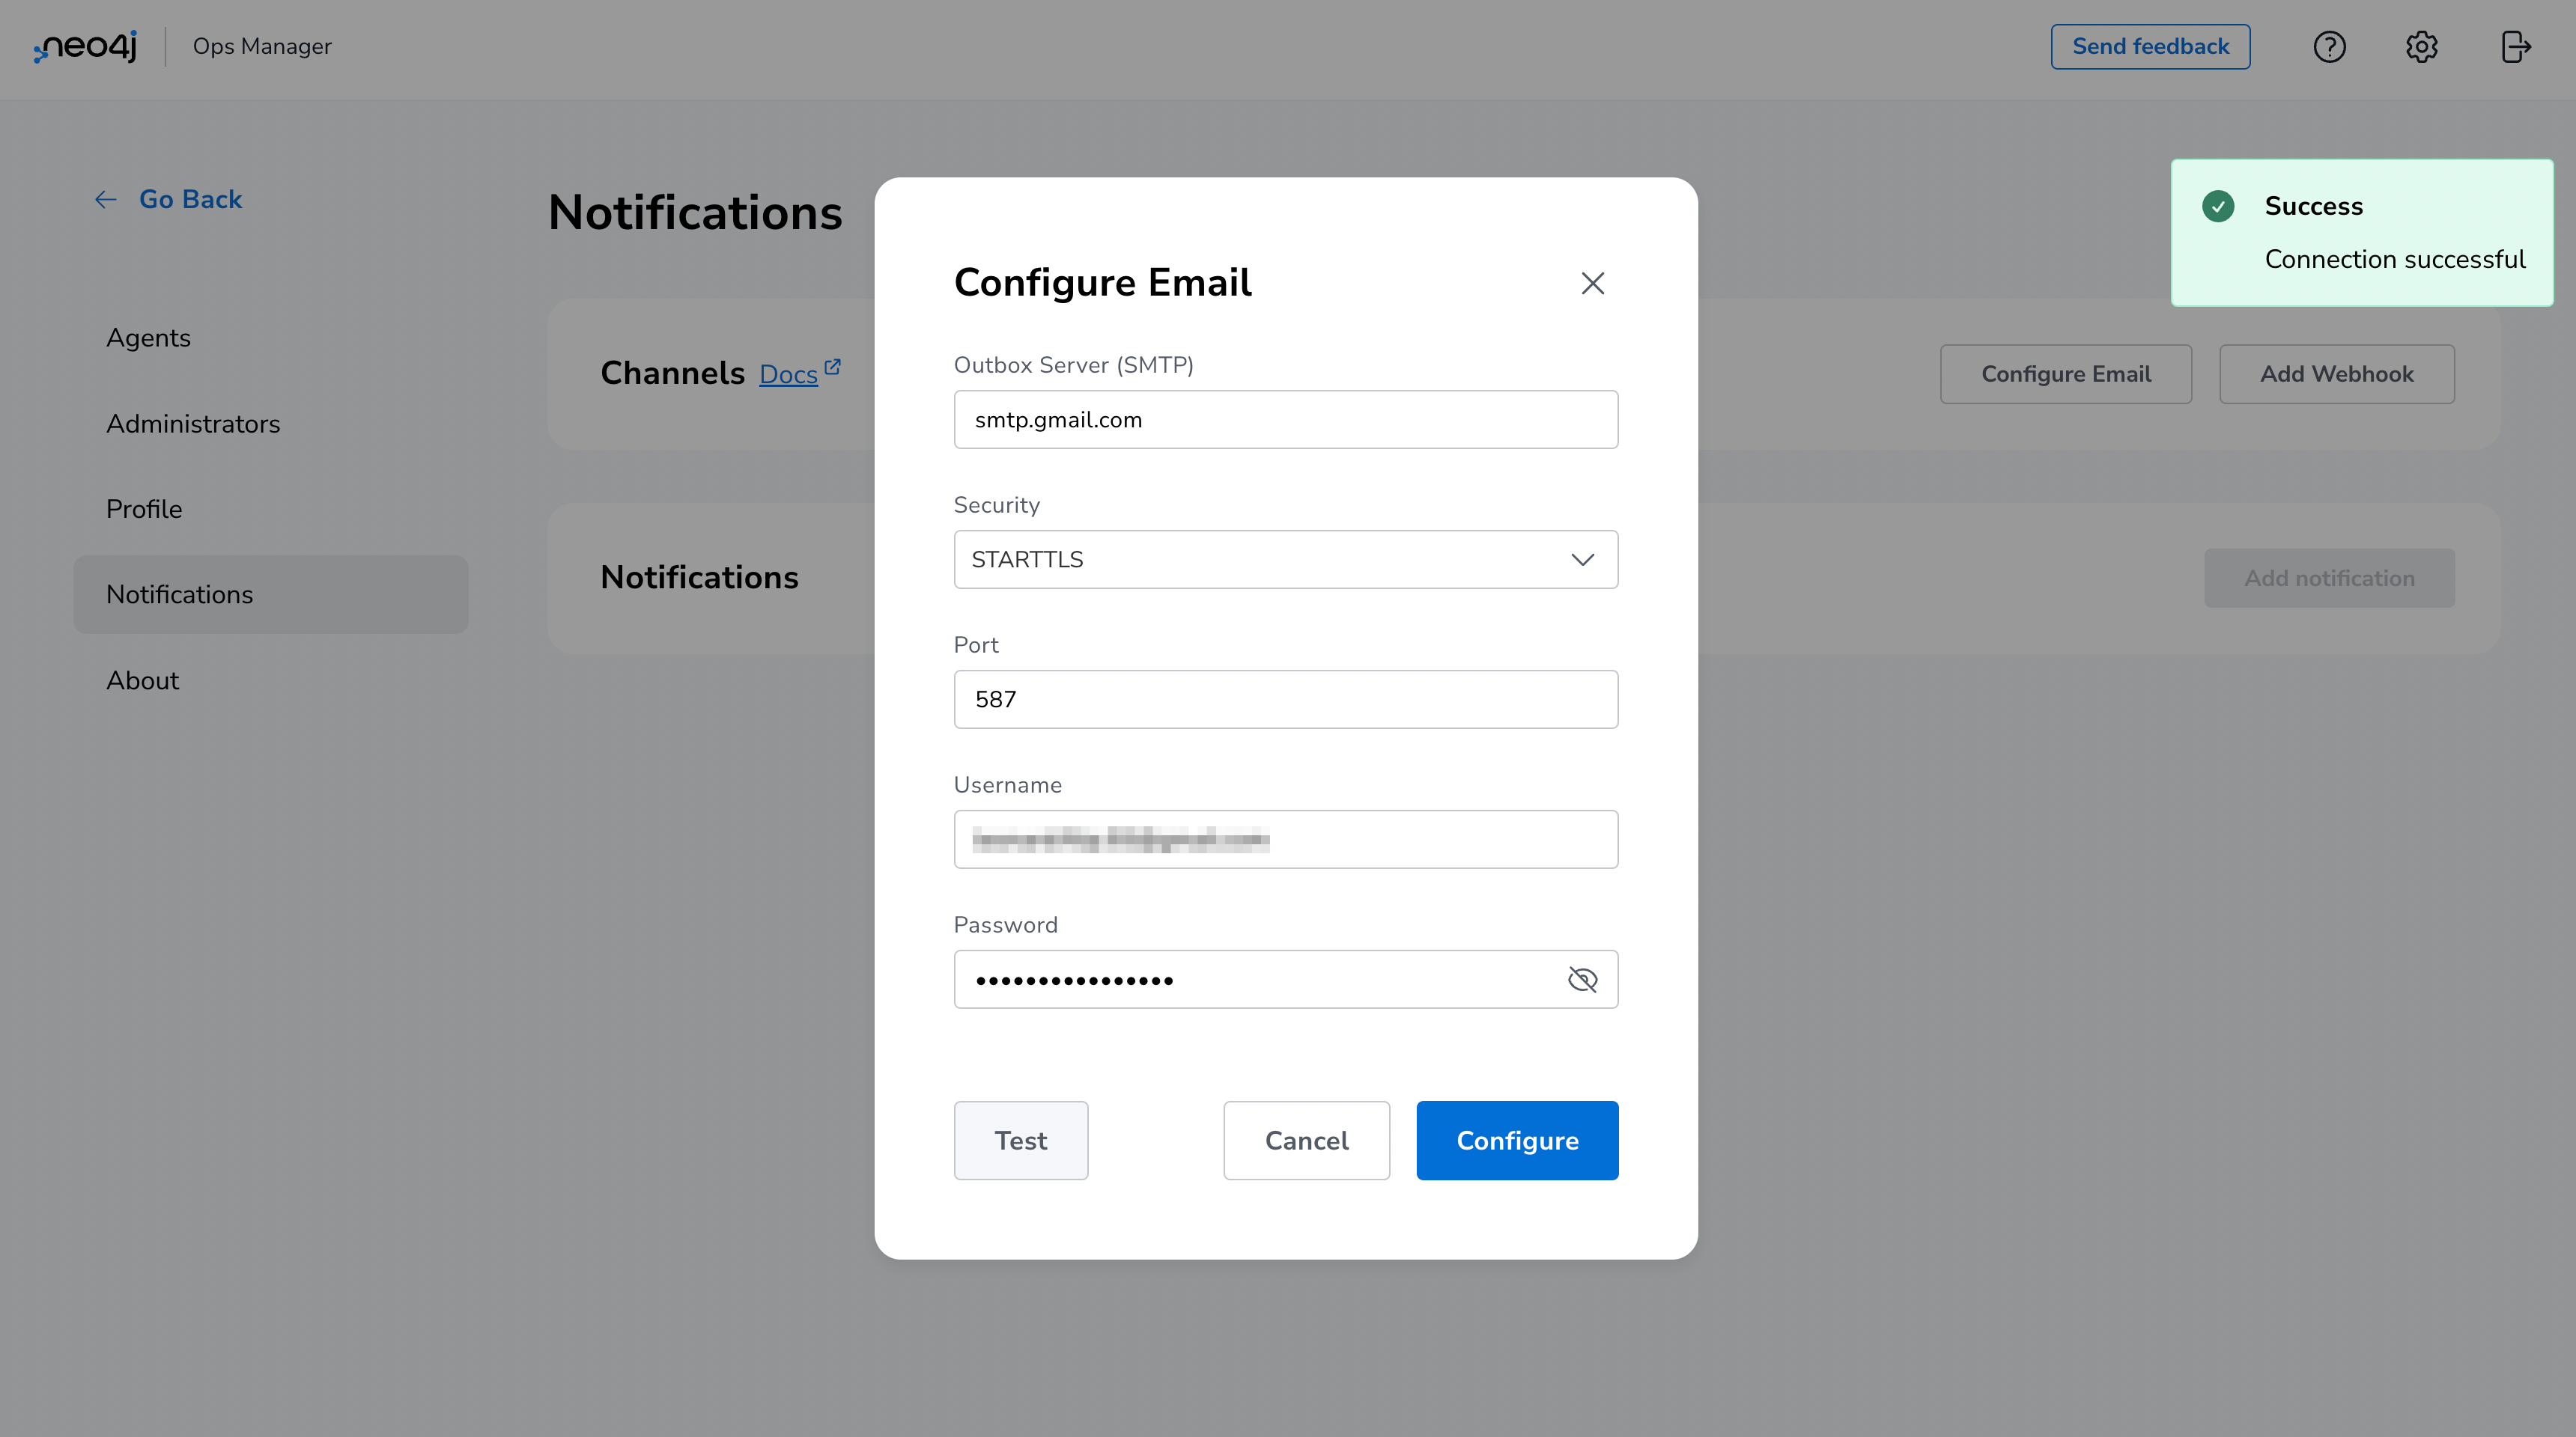
Task: Click the success notification checkmark icon
Action: [2219, 207]
